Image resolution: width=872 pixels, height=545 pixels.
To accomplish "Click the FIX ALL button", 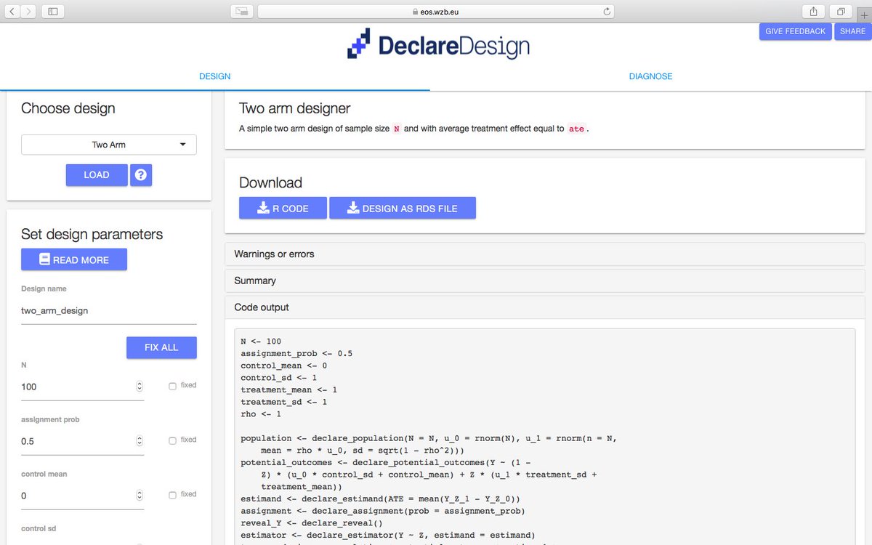I will point(161,347).
